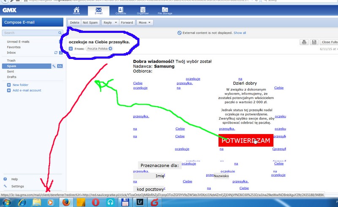Click the print message icon
The width and height of the screenshot is (338, 207).
click(304, 42)
